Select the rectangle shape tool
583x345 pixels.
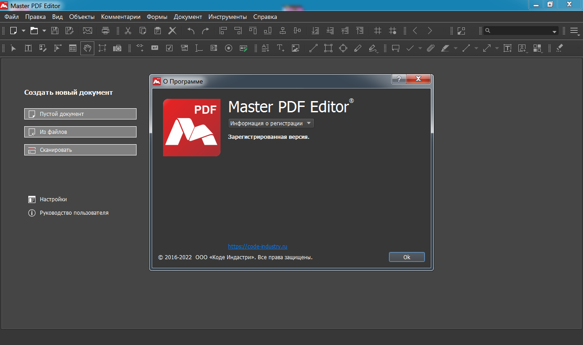point(328,48)
